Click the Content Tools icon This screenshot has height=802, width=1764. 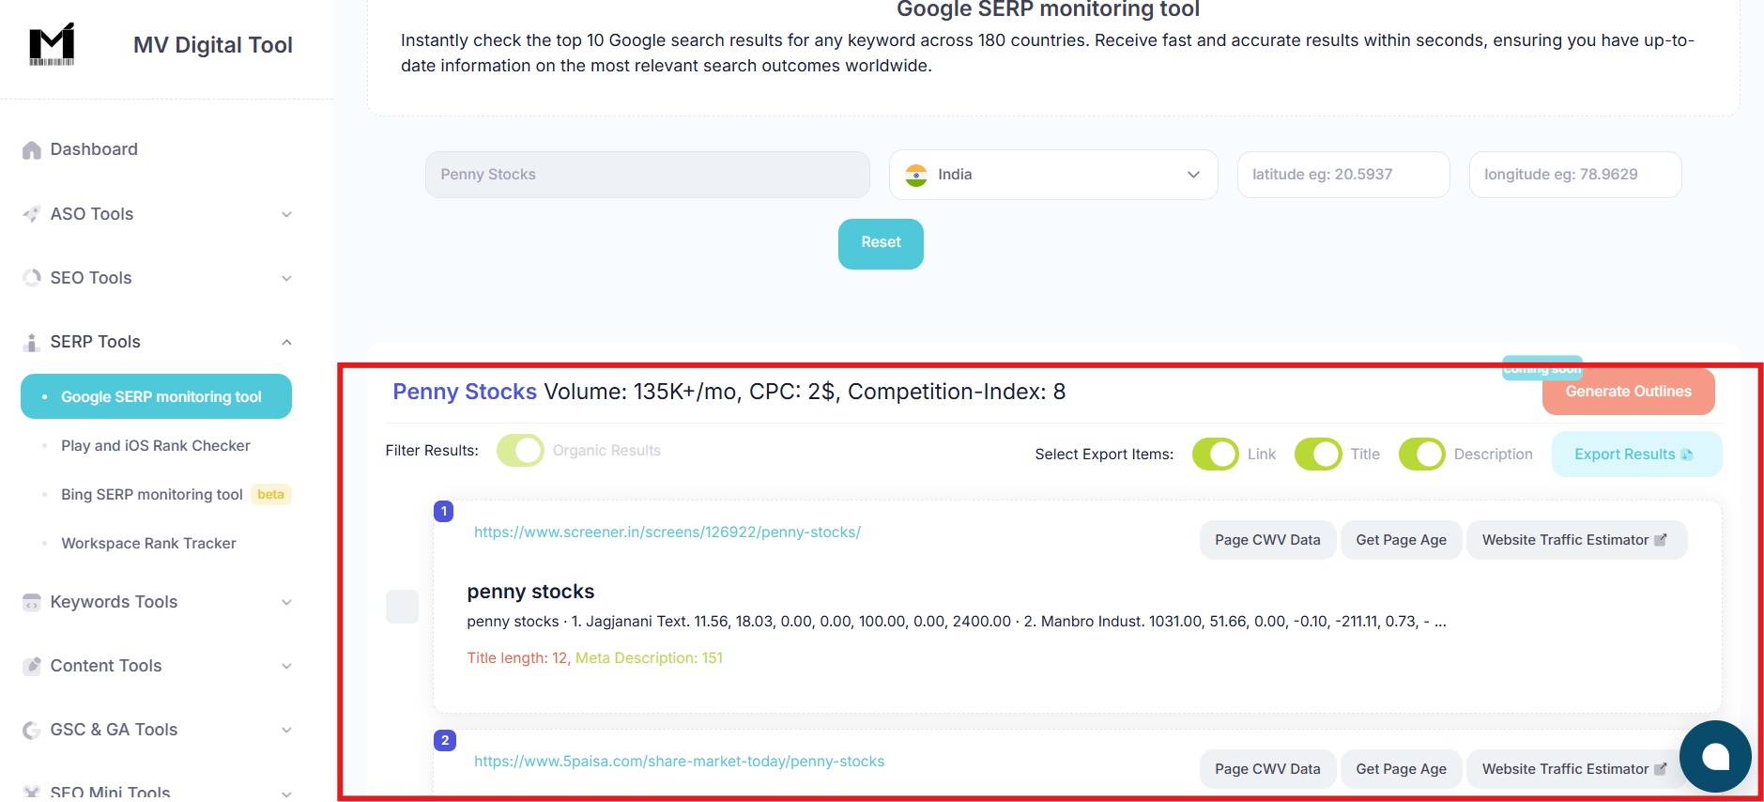pyautogui.click(x=32, y=666)
